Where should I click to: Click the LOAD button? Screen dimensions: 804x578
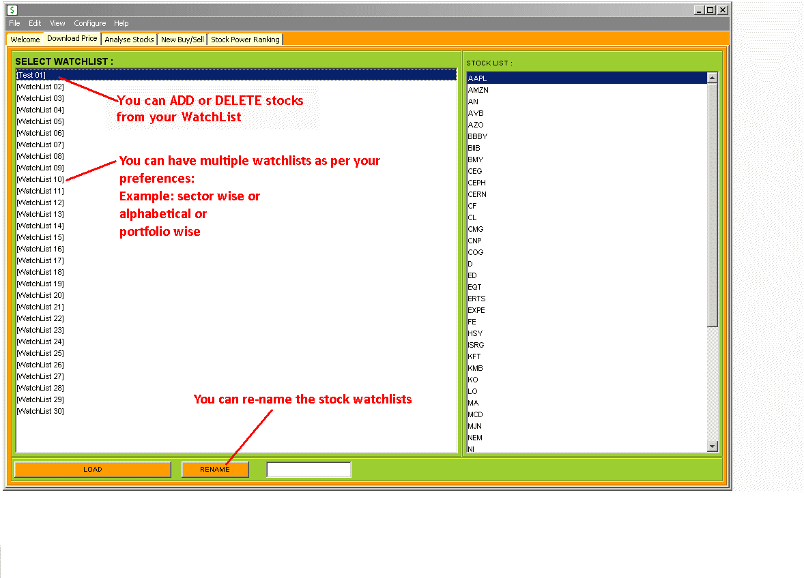[x=93, y=470]
